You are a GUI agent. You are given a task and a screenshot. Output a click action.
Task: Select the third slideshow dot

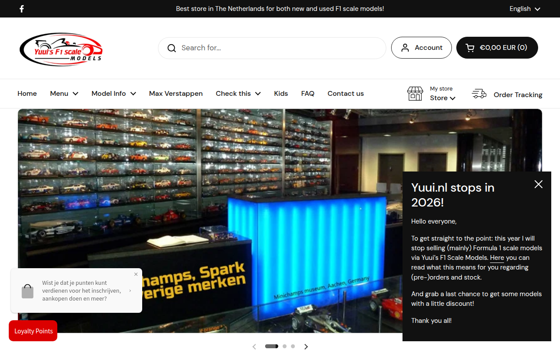(293, 346)
